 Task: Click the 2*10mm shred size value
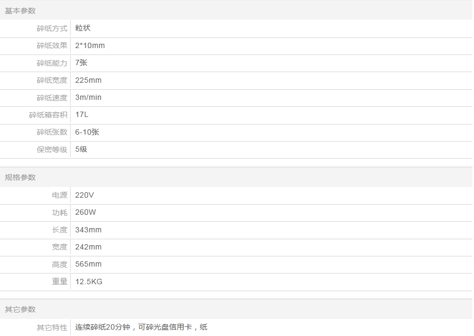[90, 46]
